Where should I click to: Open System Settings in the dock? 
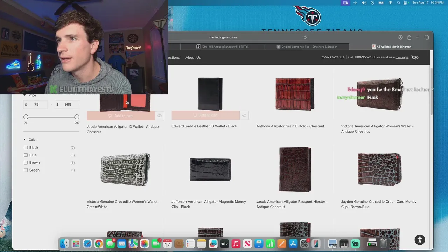(x=304, y=244)
